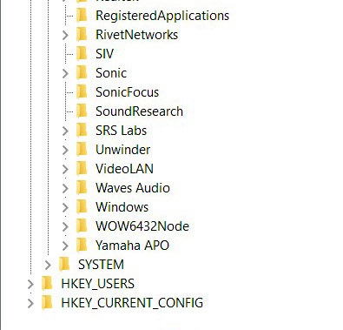Select the SonicFocus key label

(127, 92)
